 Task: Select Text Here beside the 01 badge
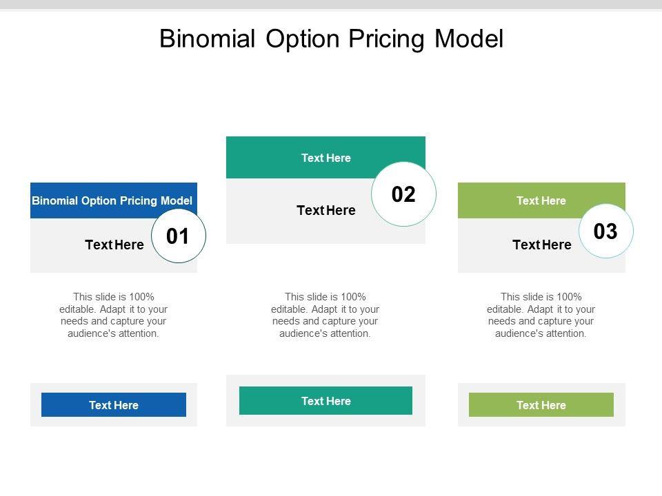click(114, 245)
